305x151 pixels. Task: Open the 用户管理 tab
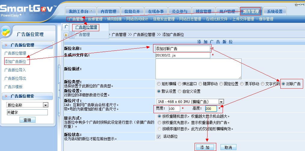tap(227, 11)
